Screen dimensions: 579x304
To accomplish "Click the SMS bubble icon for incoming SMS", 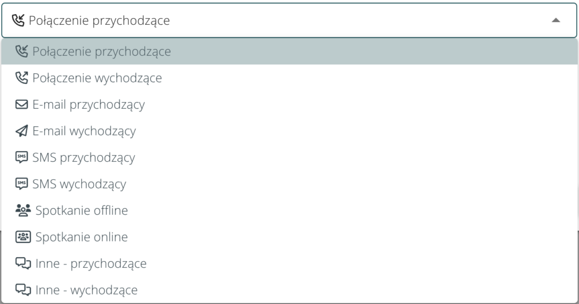I will pos(21,158).
